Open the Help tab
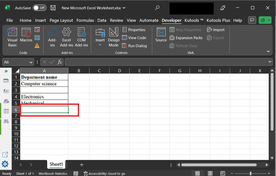Screen dimensions: 276x176 point(238,20)
